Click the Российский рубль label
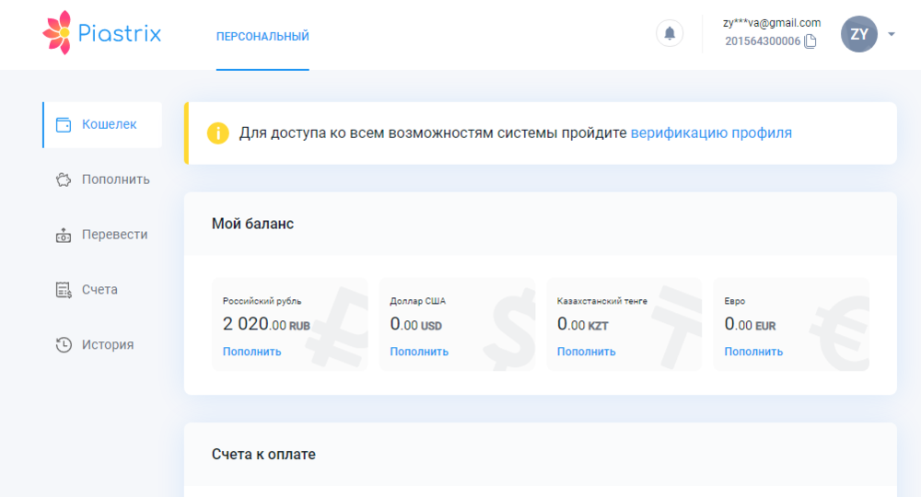This screenshot has width=921, height=497. 262,301
